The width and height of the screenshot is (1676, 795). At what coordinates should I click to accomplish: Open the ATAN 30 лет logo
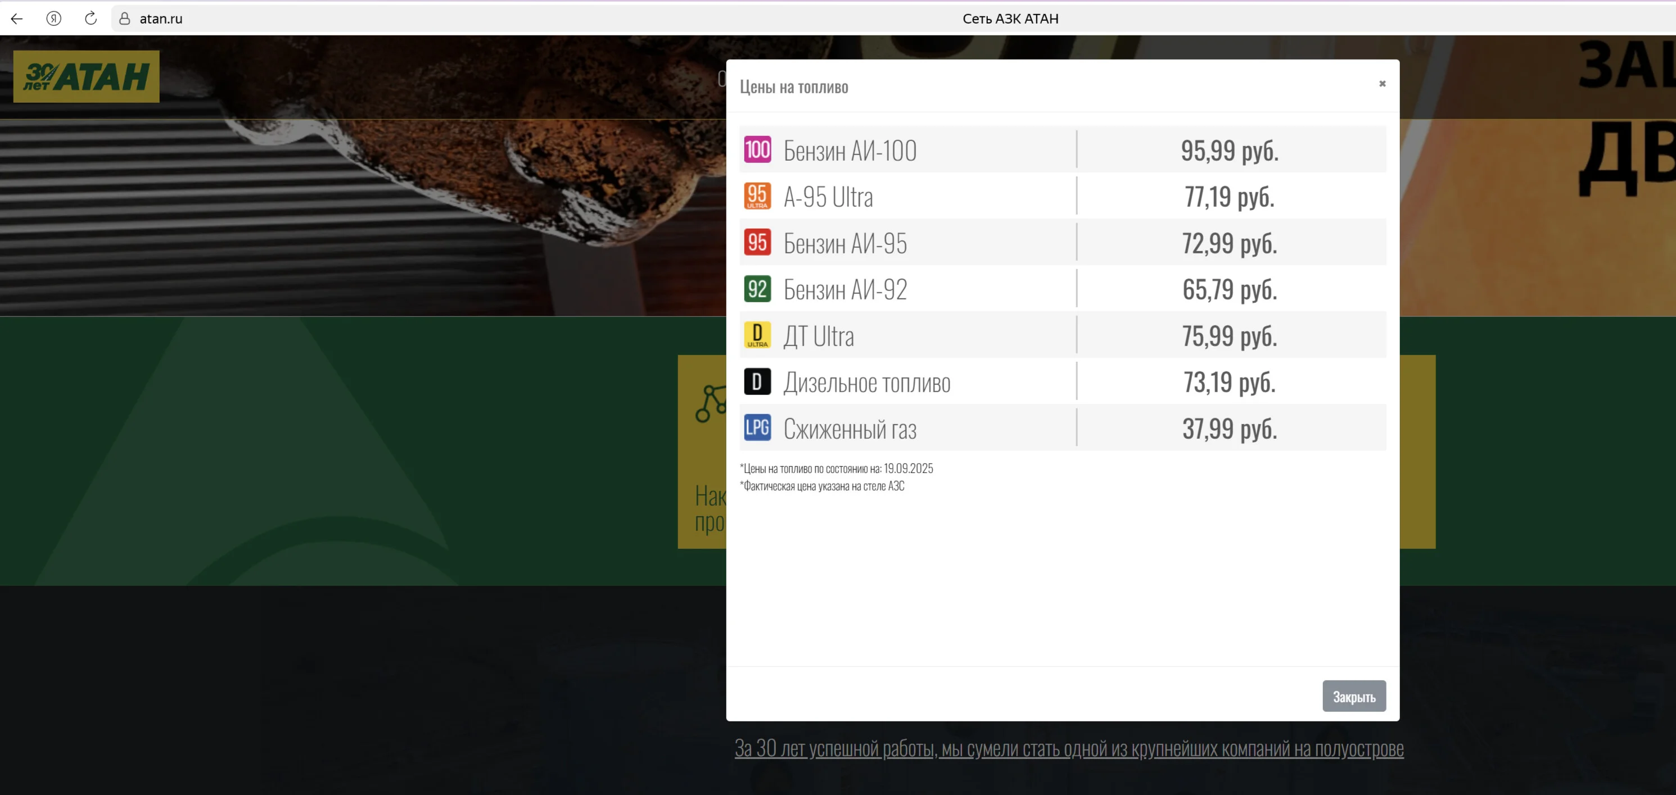(x=87, y=77)
